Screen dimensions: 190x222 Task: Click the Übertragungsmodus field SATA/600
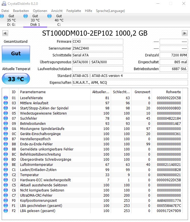coord(98,62)
